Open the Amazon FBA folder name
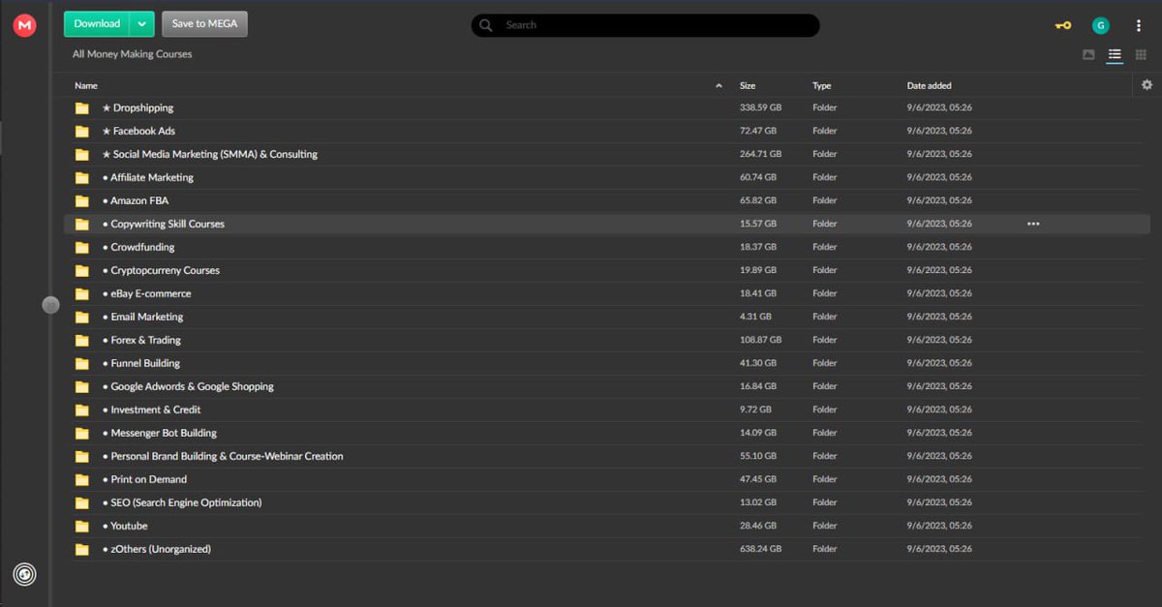 136,200
